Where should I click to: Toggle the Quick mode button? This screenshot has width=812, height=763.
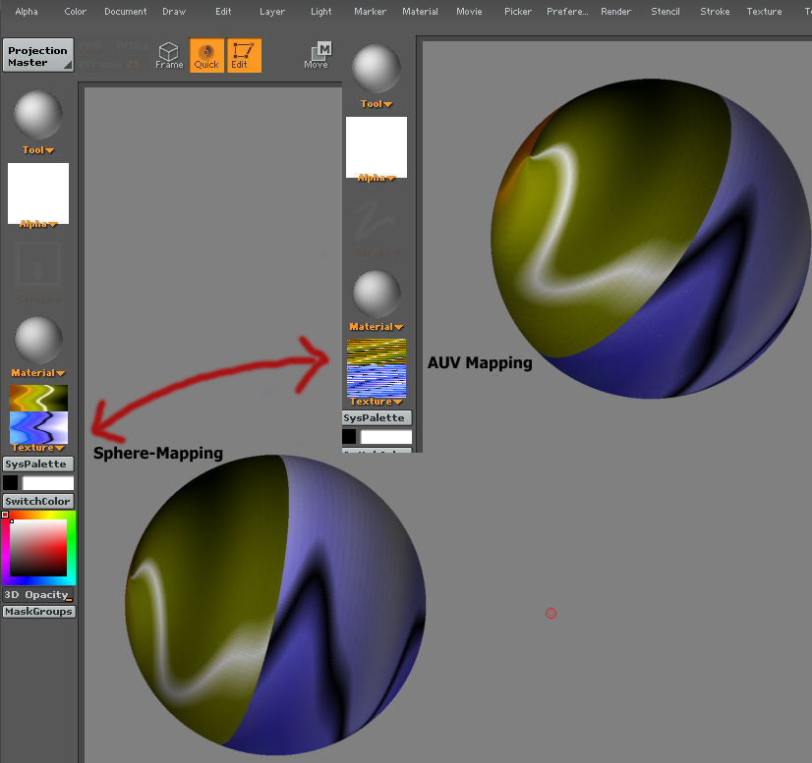click(x=206, y=55)
